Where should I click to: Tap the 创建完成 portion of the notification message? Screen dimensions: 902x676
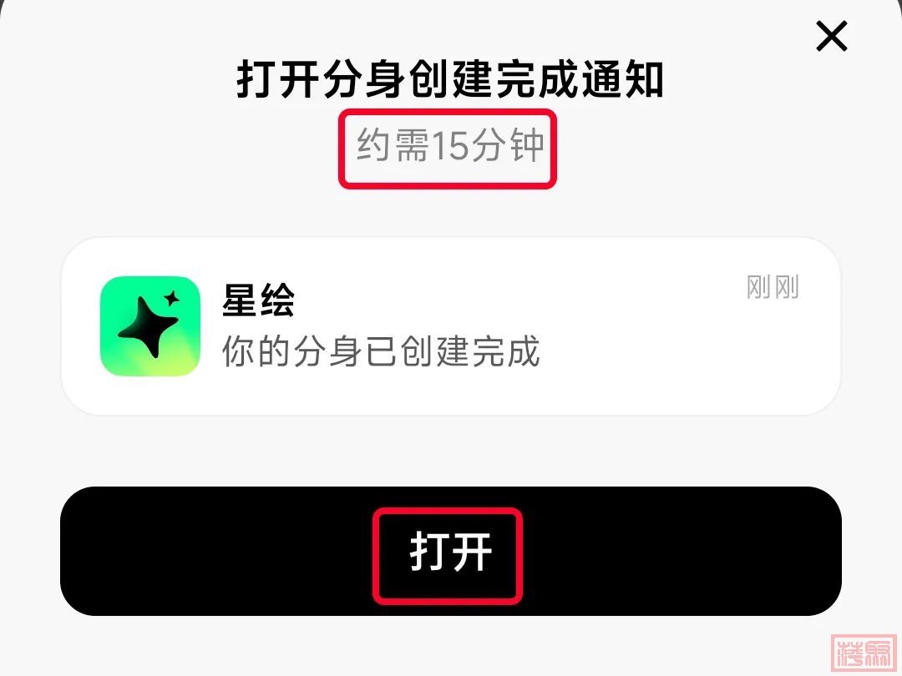coord(470,351)
